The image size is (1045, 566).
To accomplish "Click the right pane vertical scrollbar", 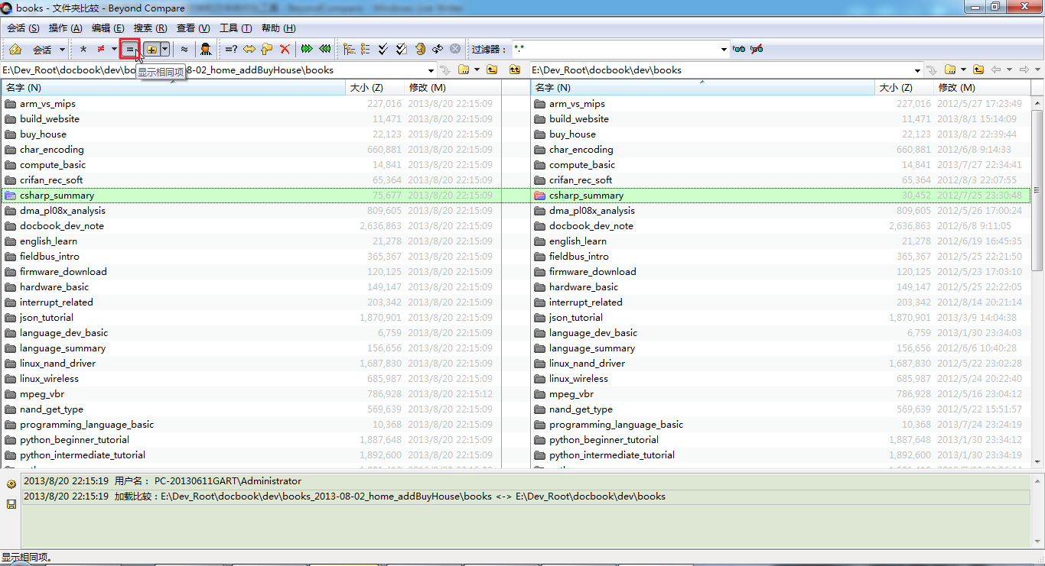I will pos(1037,281).
